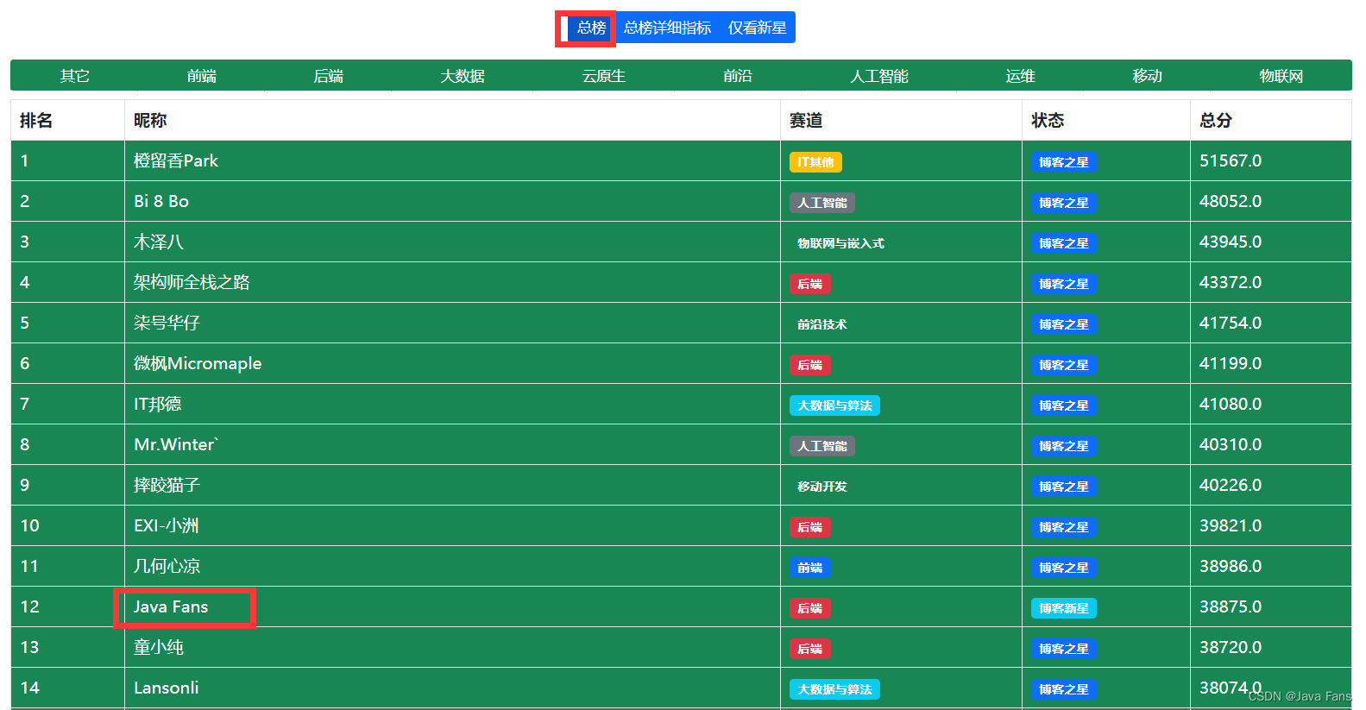Click the Java Fans nickname
The height and width of the screenshot is (710, 1366).
[x=171, y=607]
